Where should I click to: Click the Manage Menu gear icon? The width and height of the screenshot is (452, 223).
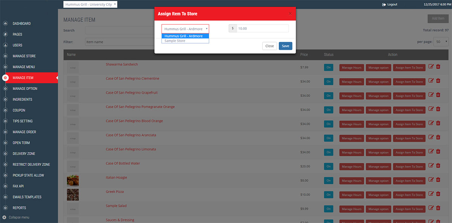[5, 67]
